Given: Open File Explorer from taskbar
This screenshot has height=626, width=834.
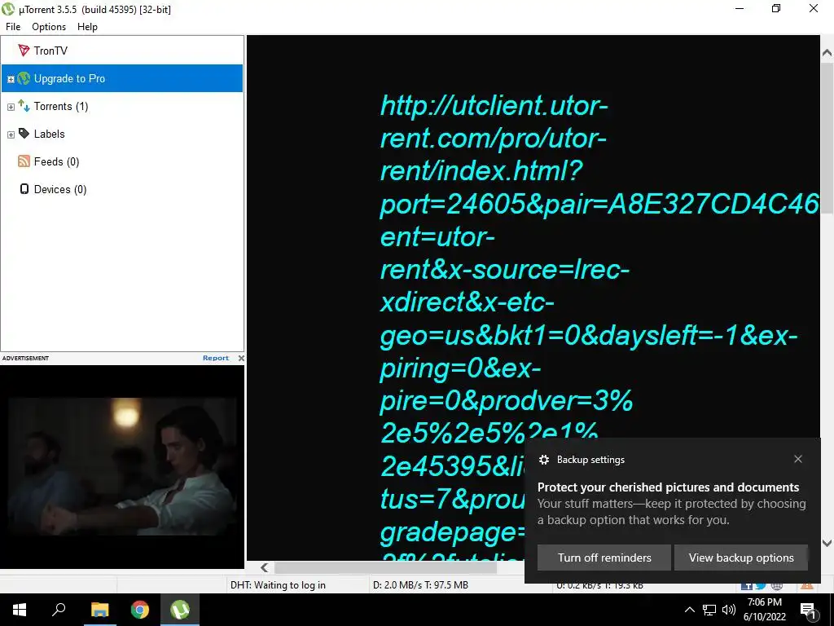Looking at the screenshot, I should click(99, 610).
